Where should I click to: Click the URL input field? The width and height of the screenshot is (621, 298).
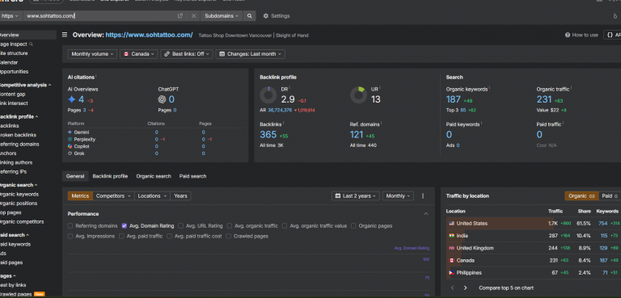tap(99, 16)
